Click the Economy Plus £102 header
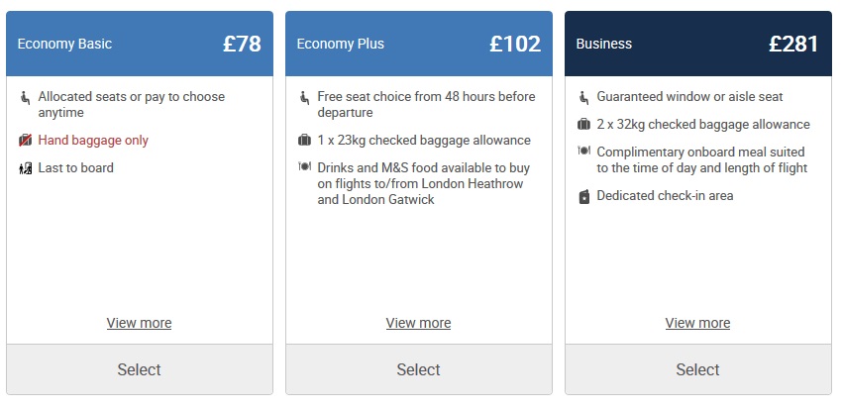Screen dimensions: 842x410 (418, 44)
